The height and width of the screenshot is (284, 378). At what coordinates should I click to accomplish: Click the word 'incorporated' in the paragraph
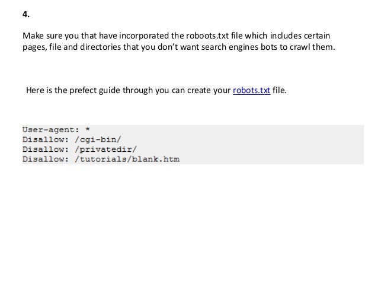(144, 36)
